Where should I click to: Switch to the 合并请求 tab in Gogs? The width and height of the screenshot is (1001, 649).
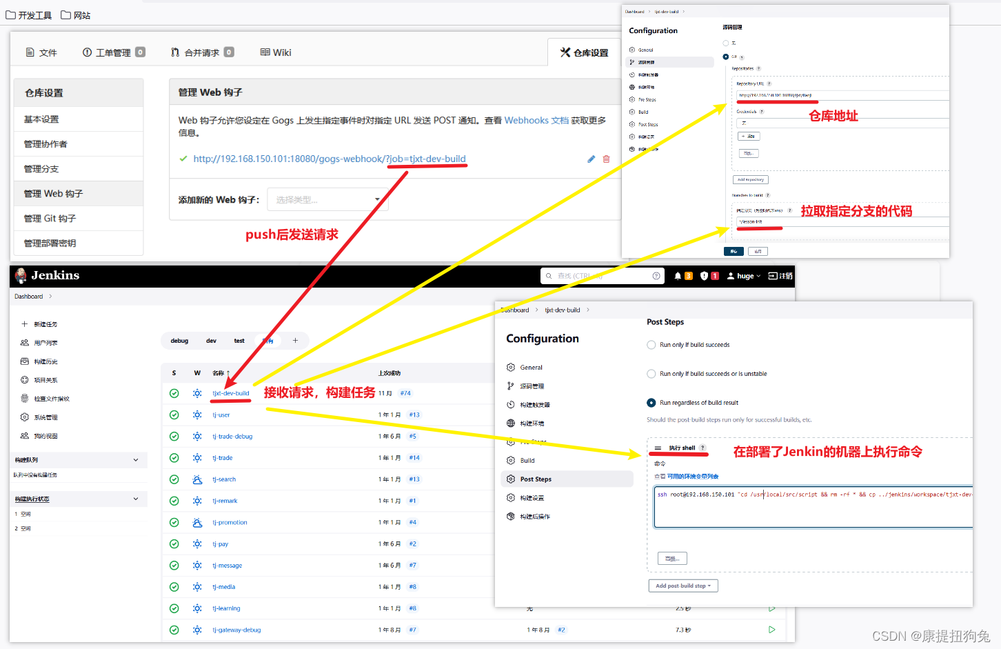point(202,52)
